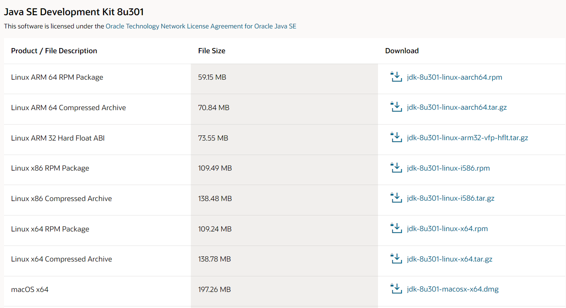
Task: Click download icon for Linux x64 RPM Package
Action: [396, 229]
